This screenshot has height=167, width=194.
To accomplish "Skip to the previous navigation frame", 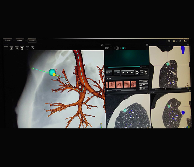I will (123, 72).
